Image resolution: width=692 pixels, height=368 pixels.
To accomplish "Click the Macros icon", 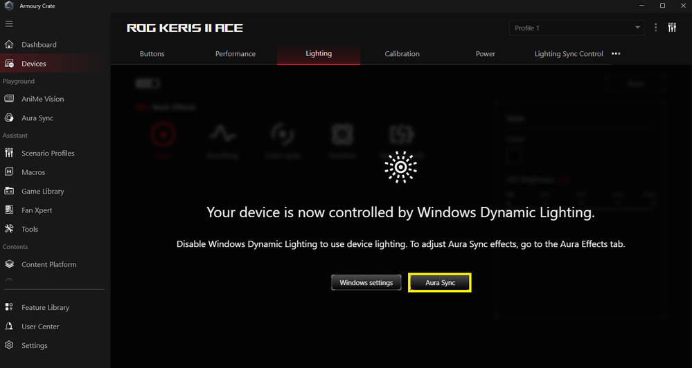I will tap(9, 172).
